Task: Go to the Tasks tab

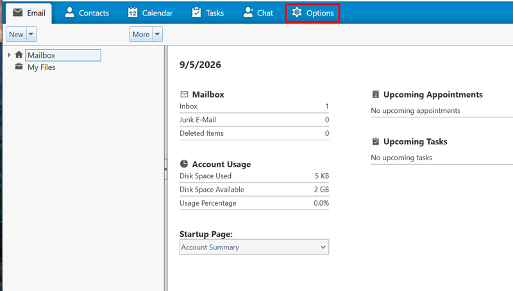Action: (208, 13)
